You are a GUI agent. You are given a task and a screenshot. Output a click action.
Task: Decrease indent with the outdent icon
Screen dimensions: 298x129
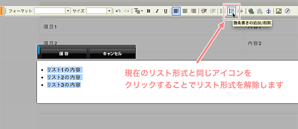tap(204, 11)
